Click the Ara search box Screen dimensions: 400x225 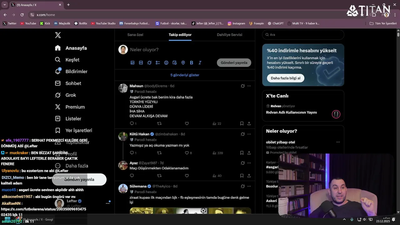pos(303,35)
